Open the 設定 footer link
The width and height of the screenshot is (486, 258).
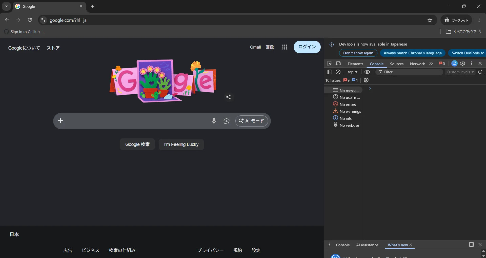click(x=256, y=250)
